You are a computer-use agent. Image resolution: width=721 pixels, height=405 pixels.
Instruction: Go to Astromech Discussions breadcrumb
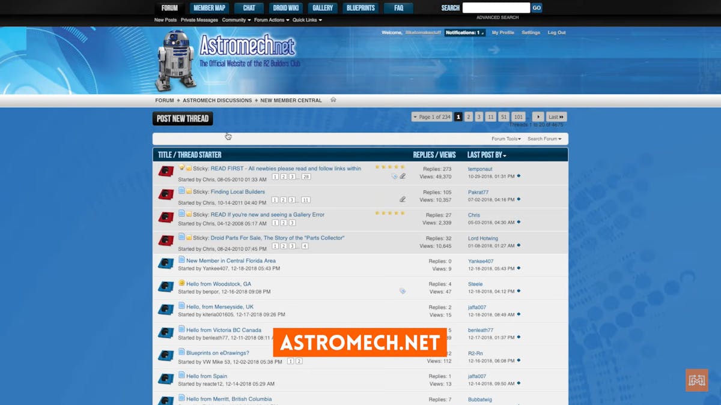pyautogui.click(x=218, y=100)
